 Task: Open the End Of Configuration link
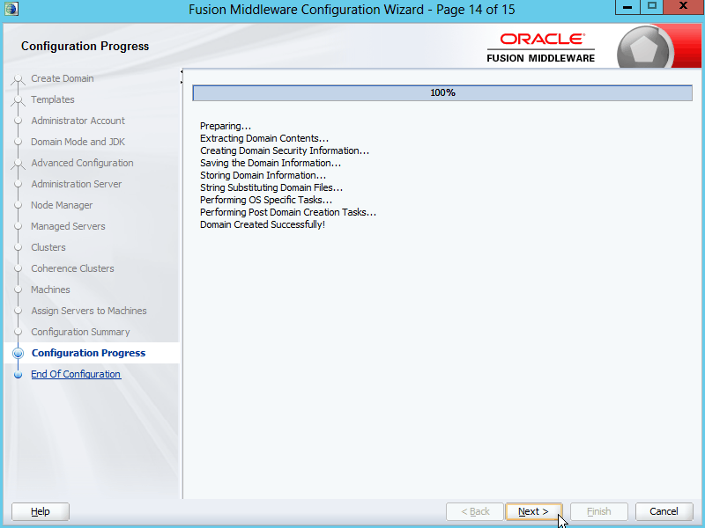click(x=76, y=374)
